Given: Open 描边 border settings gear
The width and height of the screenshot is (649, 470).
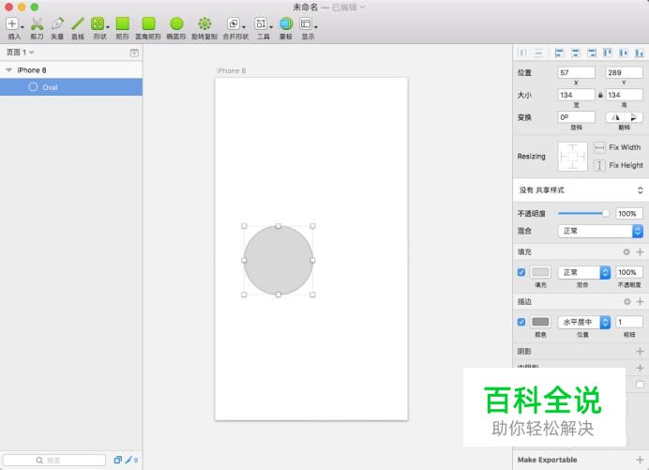Looking at the screenshot, I should (x=627, y=301).
